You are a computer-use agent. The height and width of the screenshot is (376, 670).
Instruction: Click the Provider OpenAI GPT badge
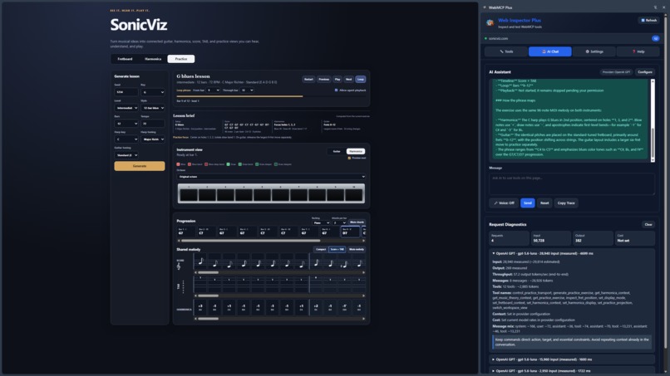616,72
